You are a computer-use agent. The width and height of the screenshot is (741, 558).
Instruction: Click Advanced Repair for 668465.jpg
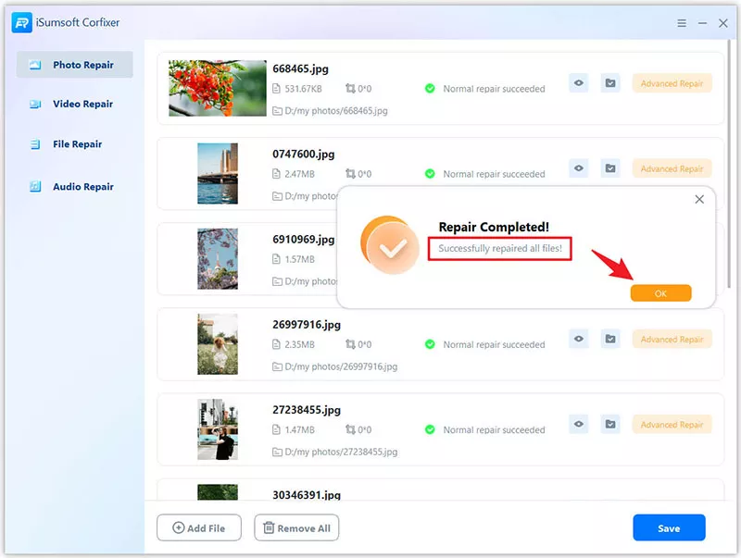pos(672,83)
